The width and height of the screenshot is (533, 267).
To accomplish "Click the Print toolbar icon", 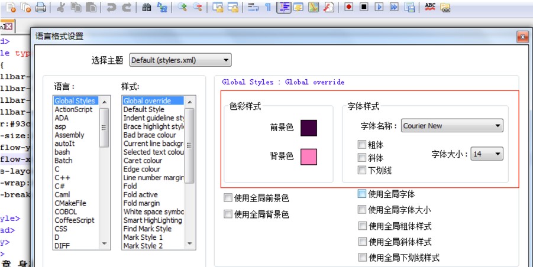I will [x=41, y=7].
